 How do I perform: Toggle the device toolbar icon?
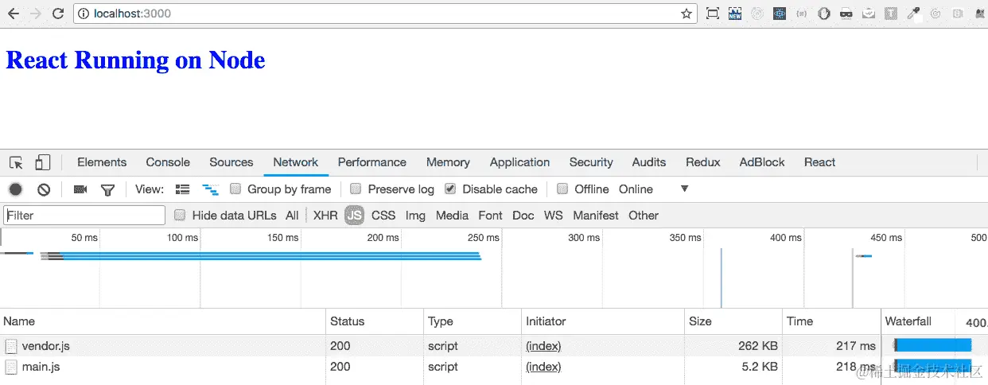42,162
